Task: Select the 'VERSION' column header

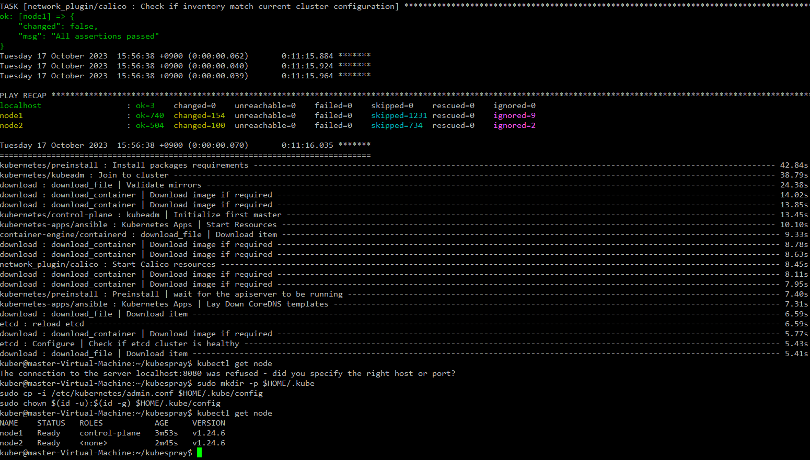Action: [x=209, y=423]
